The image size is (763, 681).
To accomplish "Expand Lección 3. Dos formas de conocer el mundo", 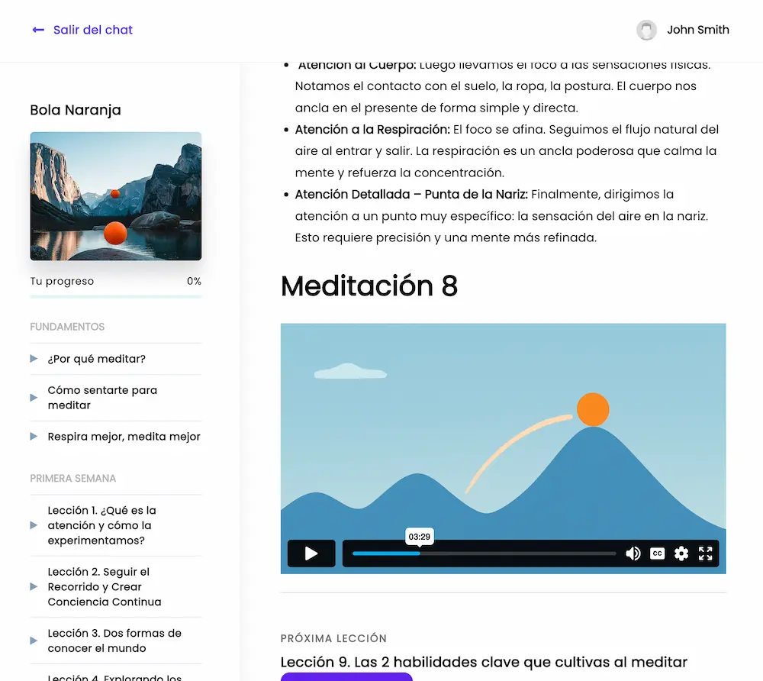I will click(114, 641).
